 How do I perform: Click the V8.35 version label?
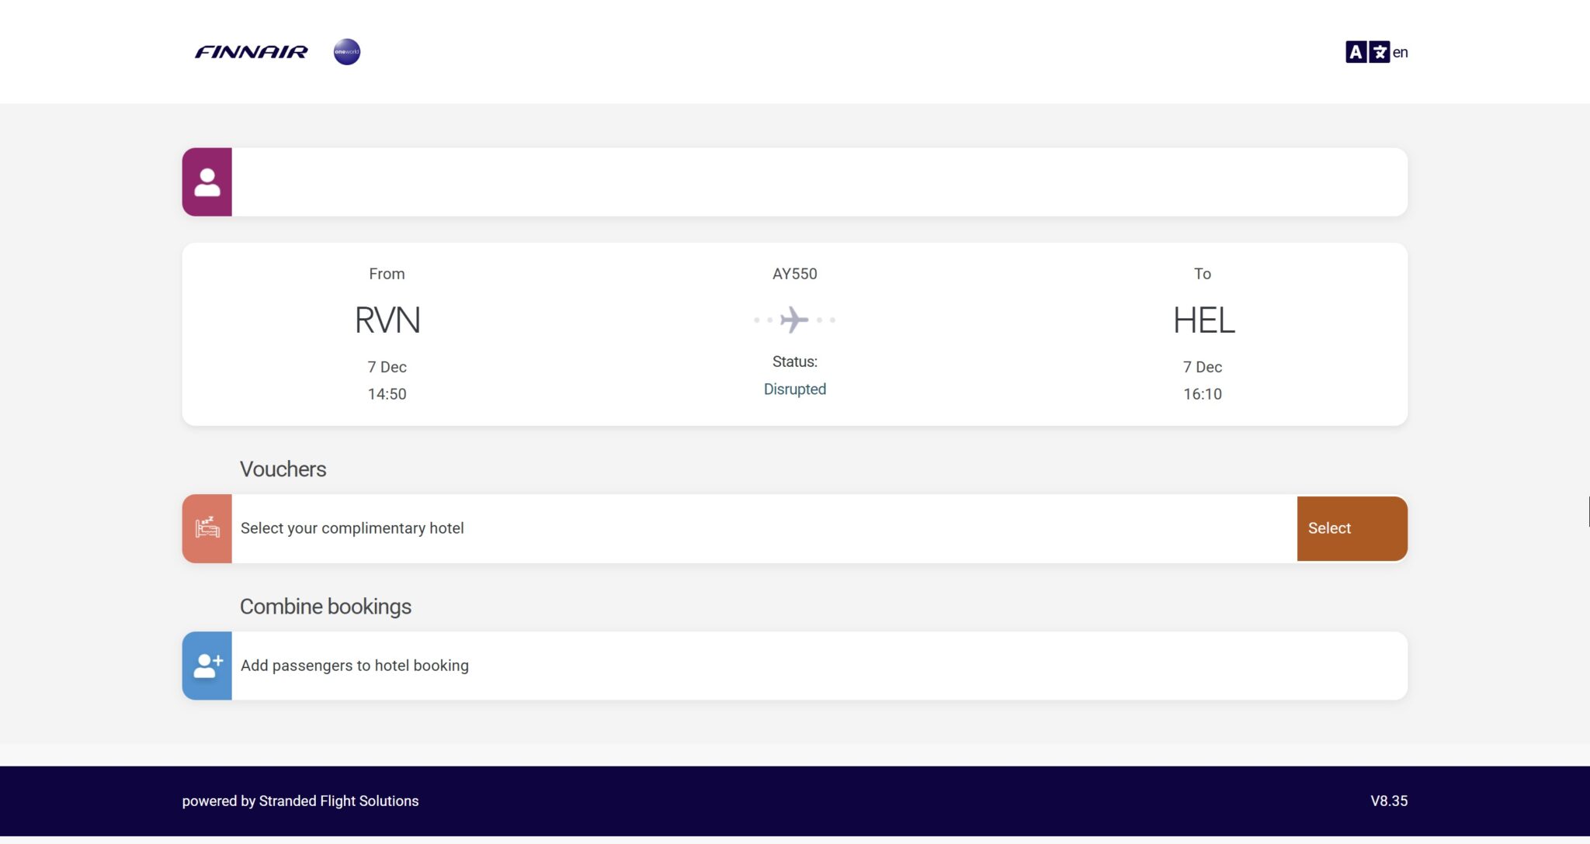(x=1388, y=801)
